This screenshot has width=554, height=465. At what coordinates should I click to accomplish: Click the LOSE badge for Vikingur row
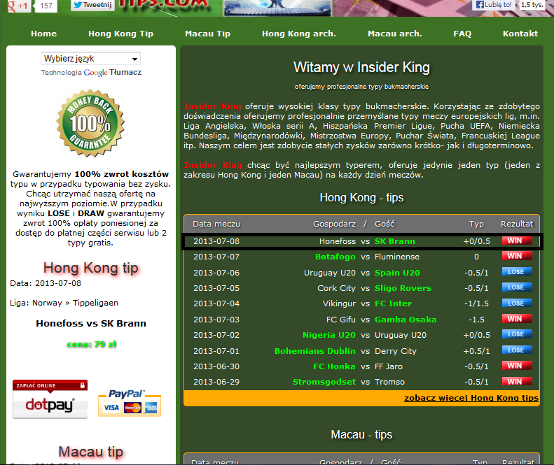pos(517,303)
